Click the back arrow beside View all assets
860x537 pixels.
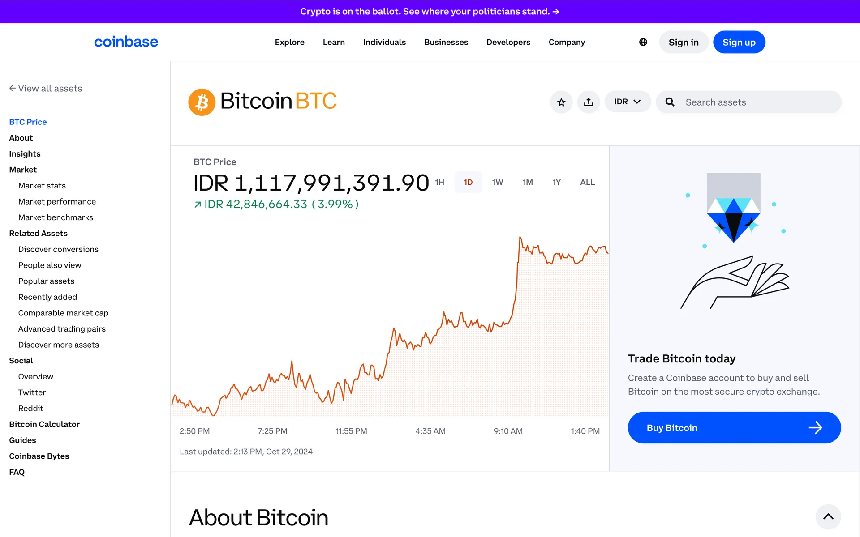coord(13,88)
